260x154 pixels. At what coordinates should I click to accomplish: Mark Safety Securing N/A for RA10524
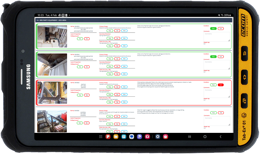[x=124, y=74]
